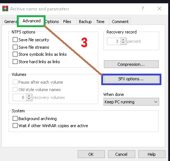Click the percent label text

[x=134, y=41]
